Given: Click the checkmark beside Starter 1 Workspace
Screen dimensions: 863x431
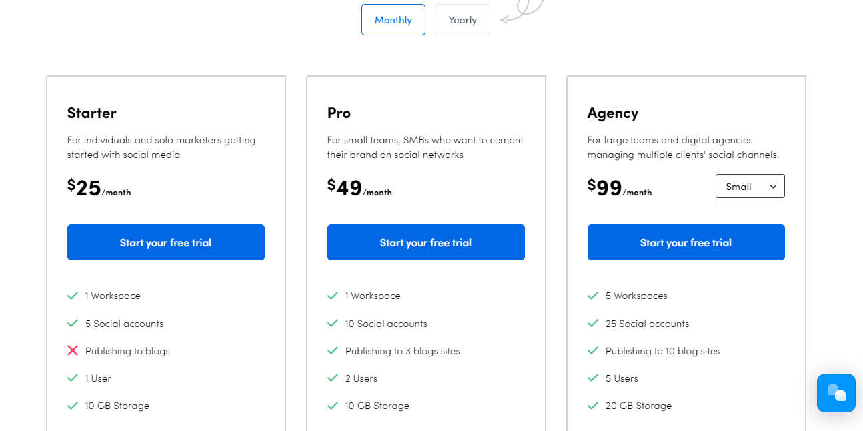Looking at the screenshot, I should [x=73, y=296].
